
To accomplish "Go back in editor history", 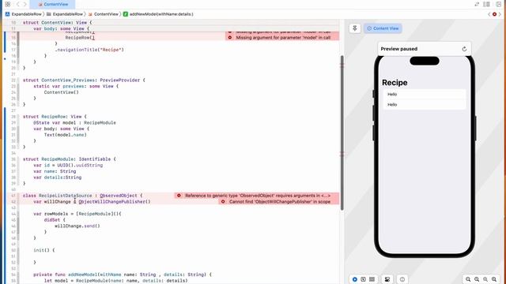I will click(17, 4).
